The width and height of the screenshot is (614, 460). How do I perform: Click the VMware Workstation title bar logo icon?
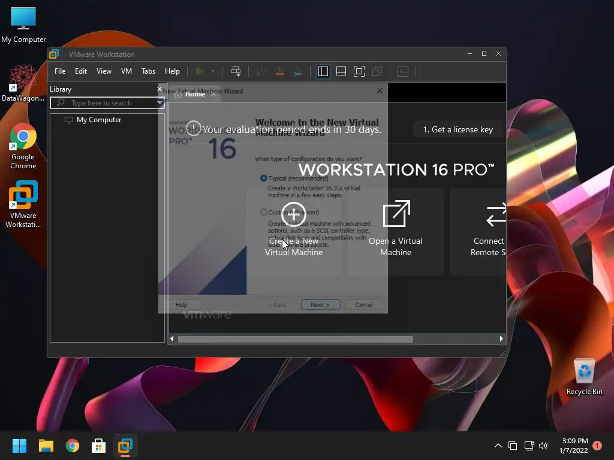(54, 54)
